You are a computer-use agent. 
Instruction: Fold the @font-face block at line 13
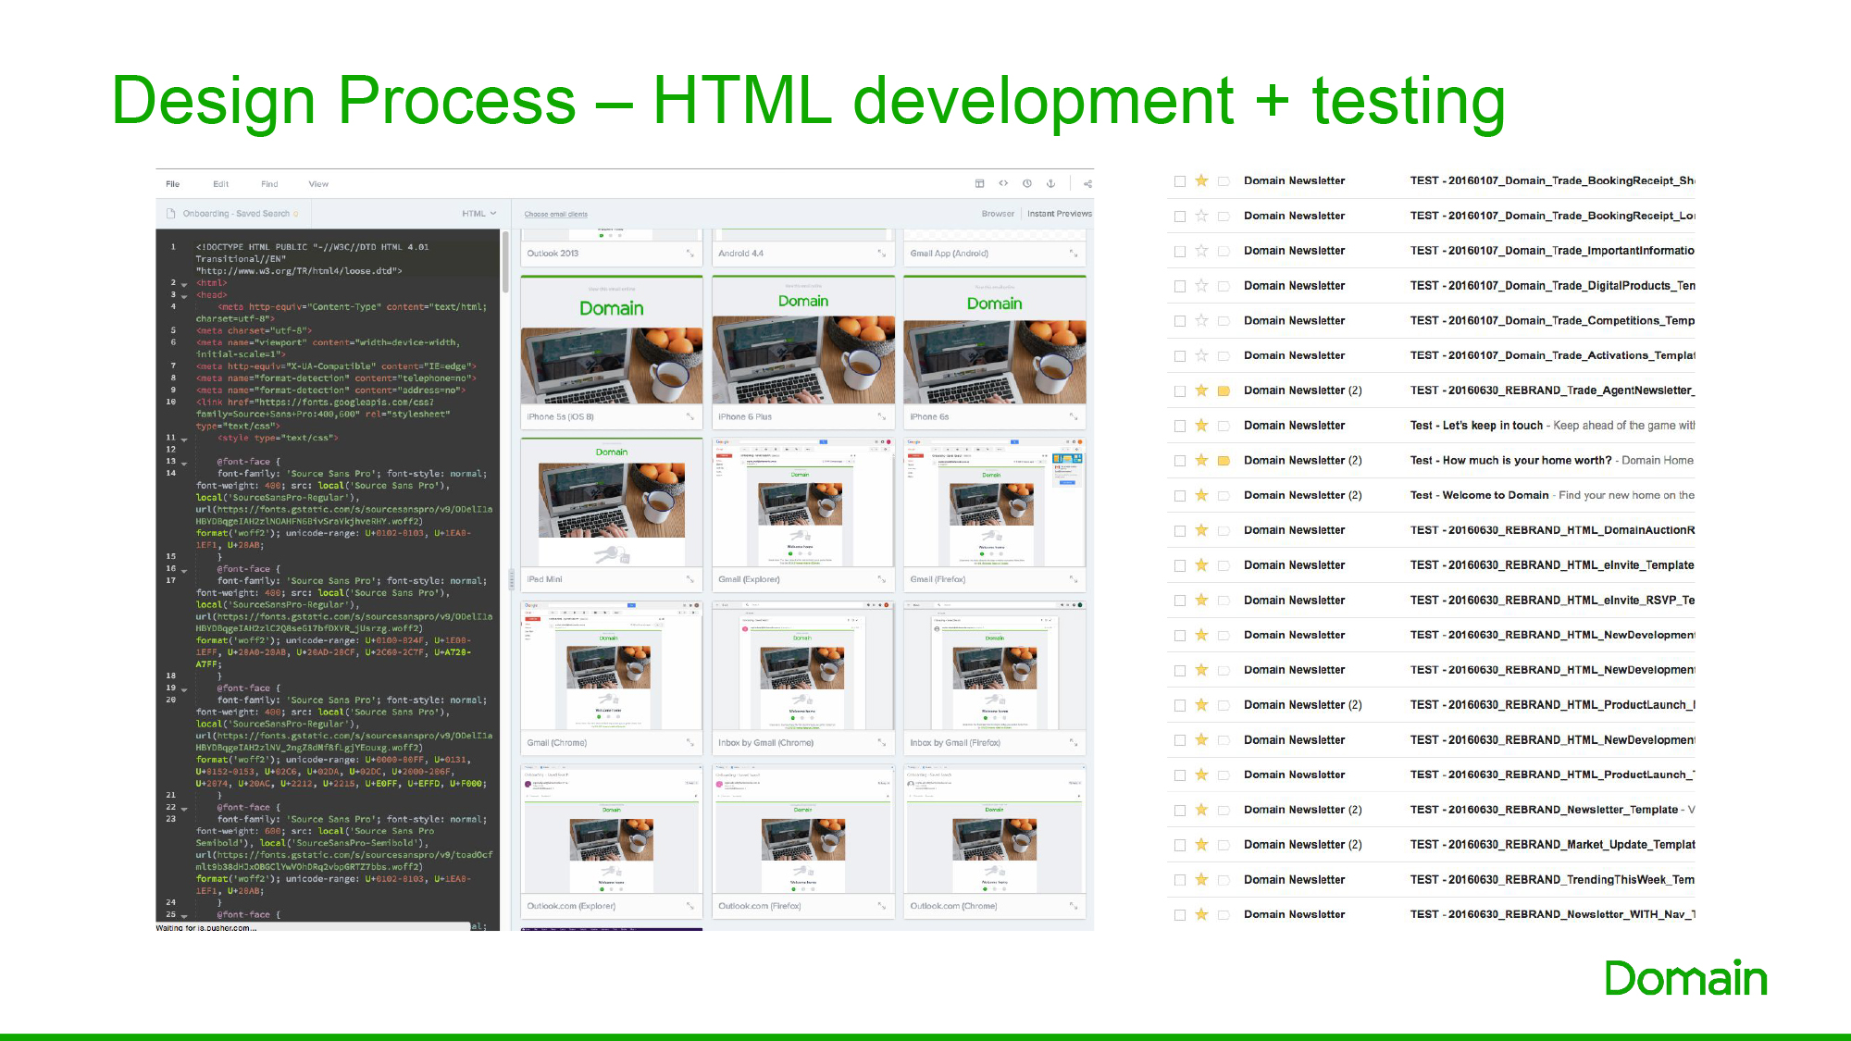(184, 463)
